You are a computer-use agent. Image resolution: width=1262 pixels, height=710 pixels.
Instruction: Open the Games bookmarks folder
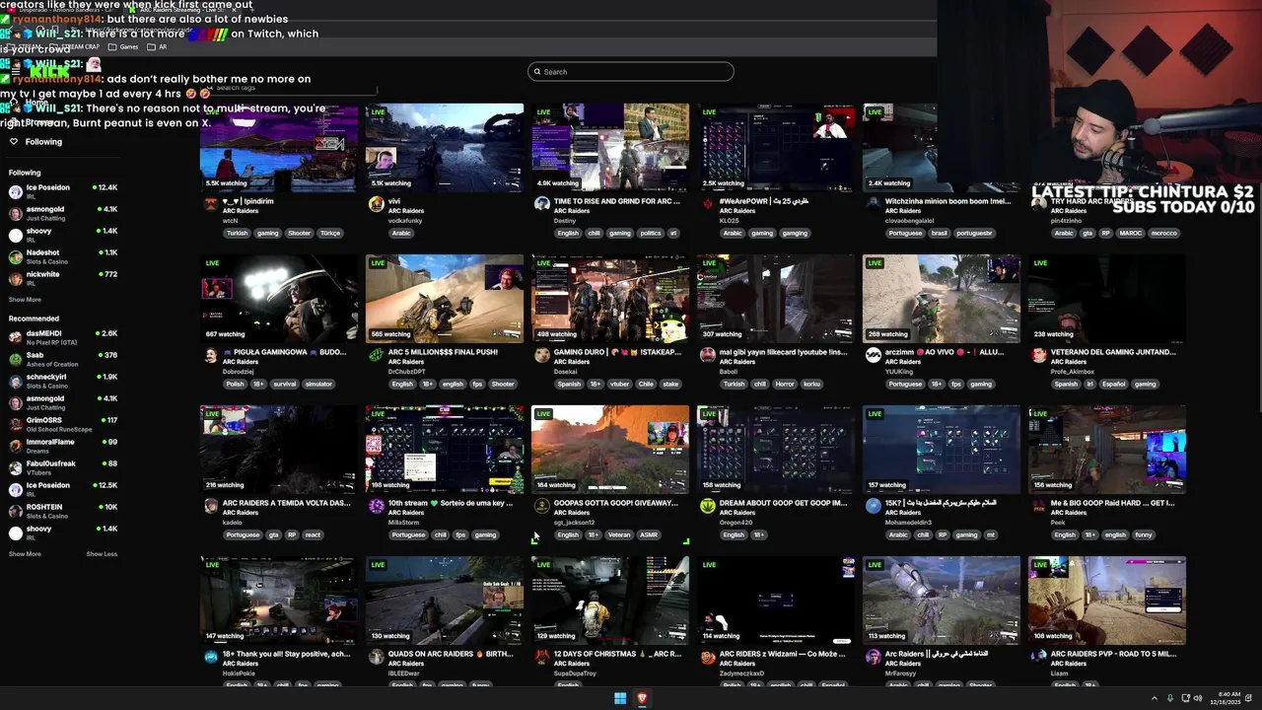pyautogui.click(x=123, y=46)
